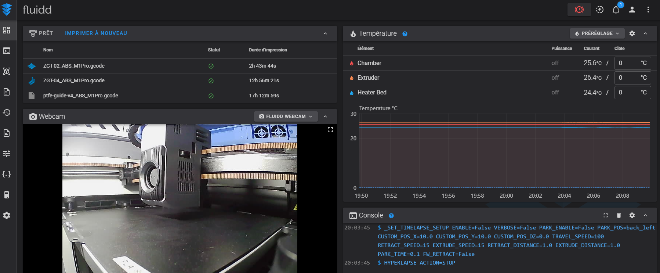Open the History page in sidebar

tap(7, 112)
